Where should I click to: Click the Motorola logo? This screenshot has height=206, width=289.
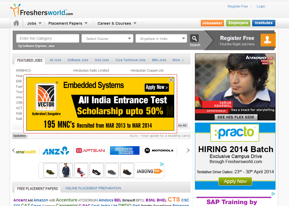(x=159, y=150)
